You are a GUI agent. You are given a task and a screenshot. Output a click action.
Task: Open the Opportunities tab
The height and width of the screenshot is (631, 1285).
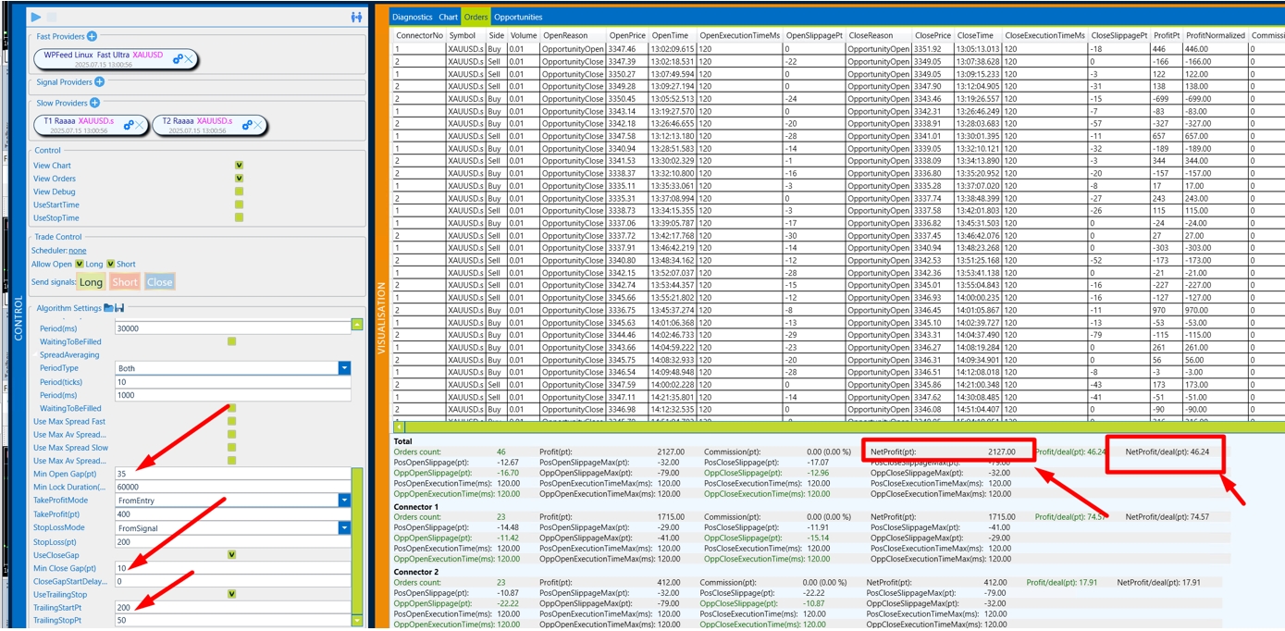[518, 17]
